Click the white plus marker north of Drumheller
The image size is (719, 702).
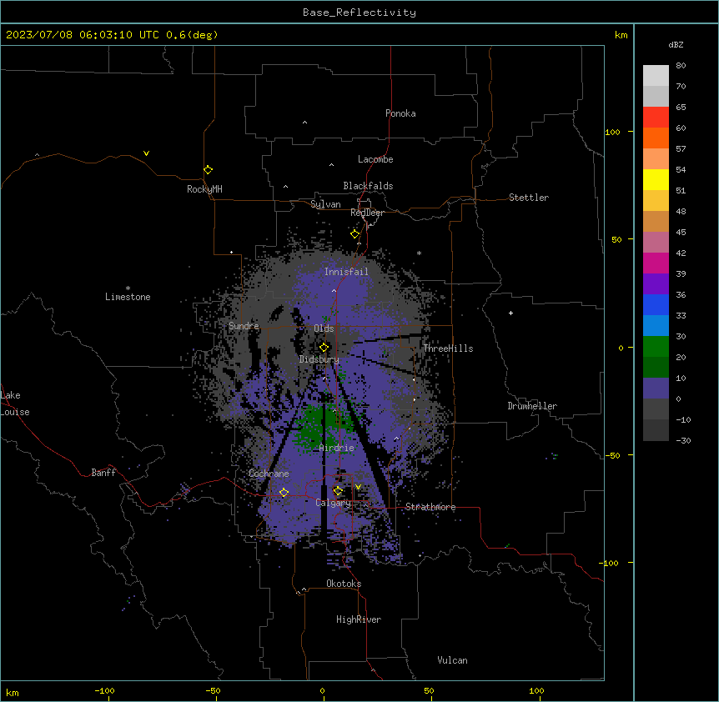(510, 313)
